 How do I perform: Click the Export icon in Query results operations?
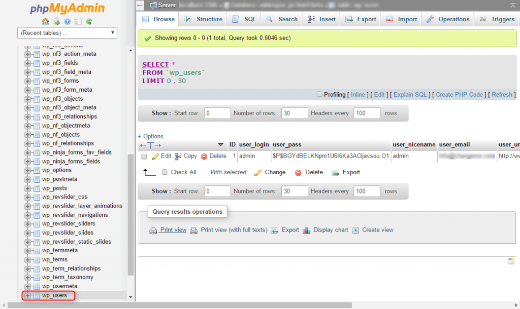pos(275,230)
